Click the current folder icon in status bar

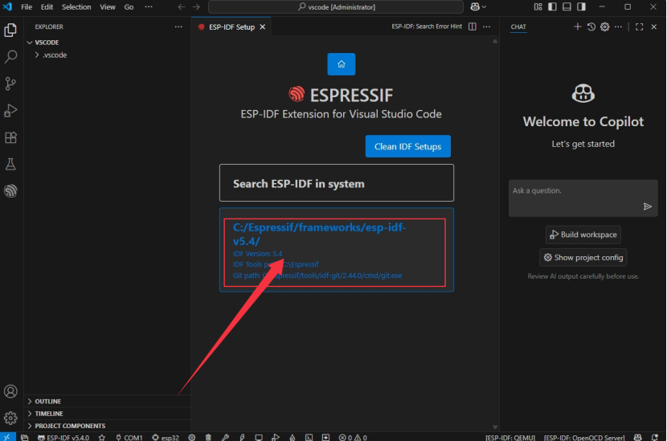25,437
